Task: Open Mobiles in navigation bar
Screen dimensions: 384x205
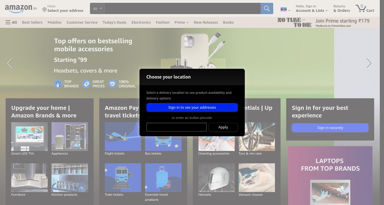Action: pyautogui.click(x=55, y=22)
